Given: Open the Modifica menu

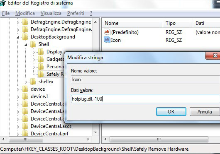Looking at the screenshot, I should pos(25,13).
